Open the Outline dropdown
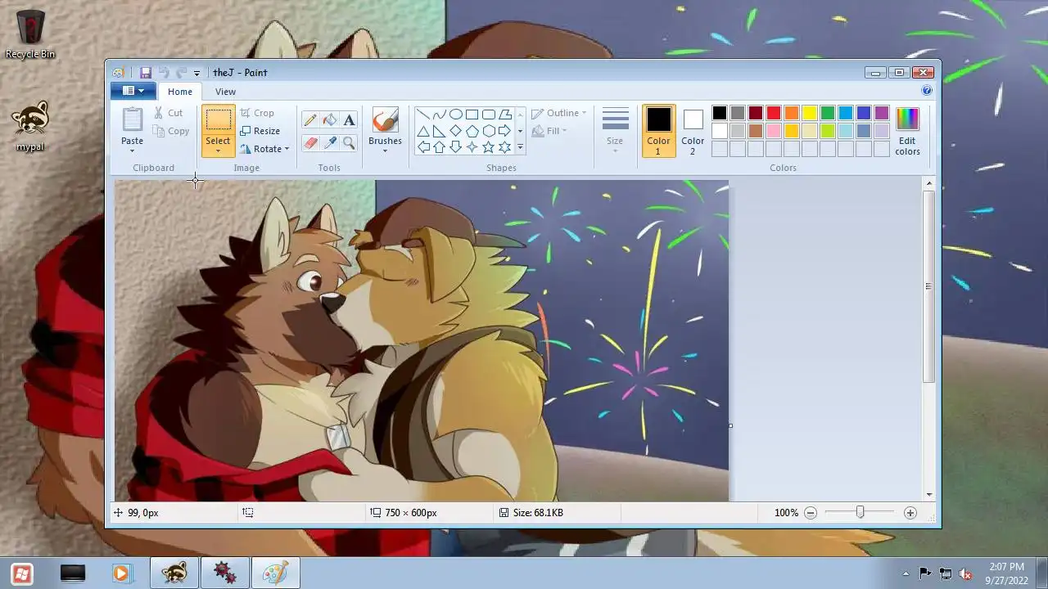1048x589 pixels. pyautogui.click(x=558, y=113)
